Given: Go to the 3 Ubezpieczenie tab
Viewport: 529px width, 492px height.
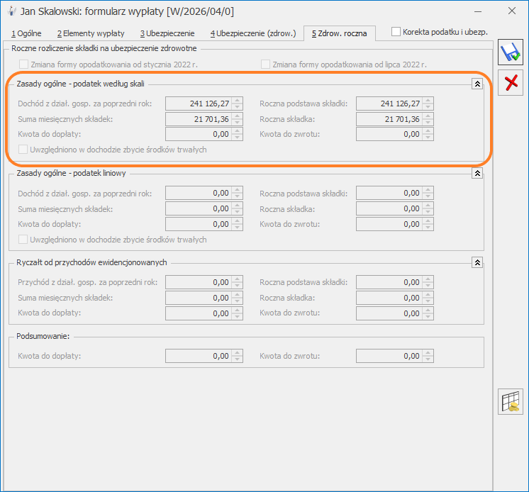Looking at the screenshot, I should click(x=167, y=33).
